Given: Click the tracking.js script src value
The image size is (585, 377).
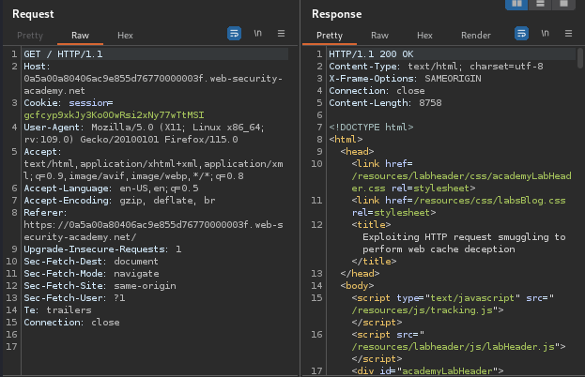Looking at the screenshot, I should pos(423,310).
